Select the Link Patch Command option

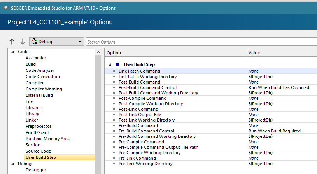(x=139, y=71)
